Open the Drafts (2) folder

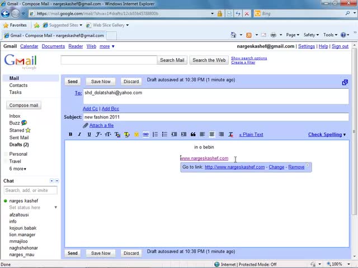[19, 145]
